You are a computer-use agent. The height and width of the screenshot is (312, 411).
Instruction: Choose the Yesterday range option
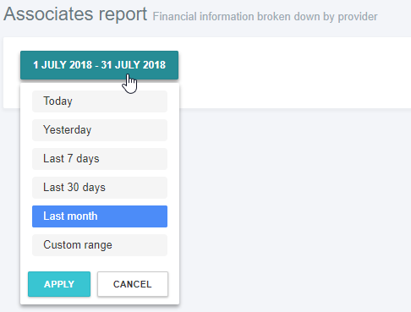point(100,130)
